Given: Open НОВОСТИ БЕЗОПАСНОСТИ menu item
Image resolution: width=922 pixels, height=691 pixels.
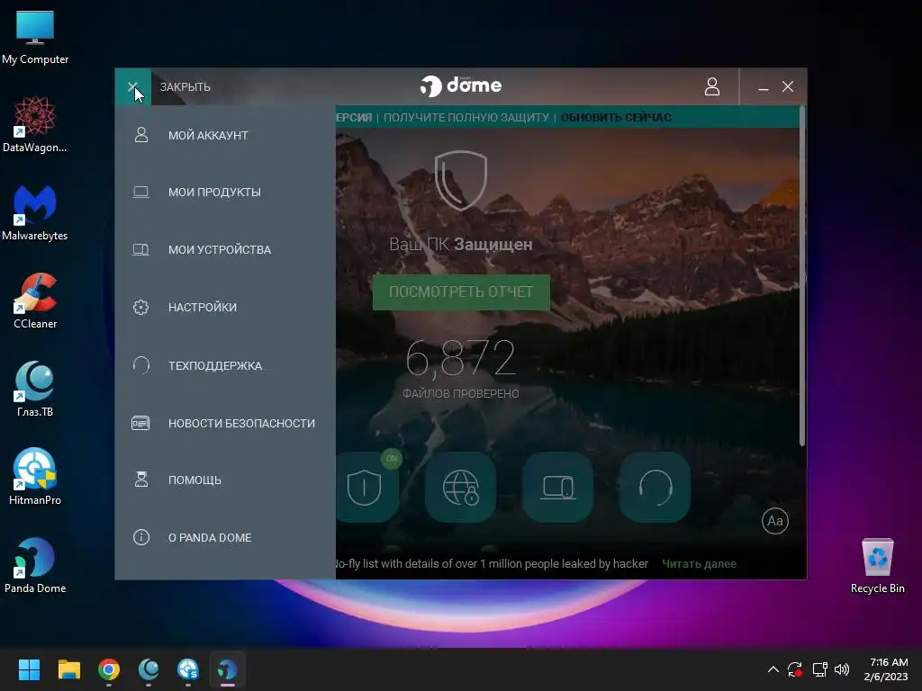Looking at the screenshot, I should pos(241,423).
